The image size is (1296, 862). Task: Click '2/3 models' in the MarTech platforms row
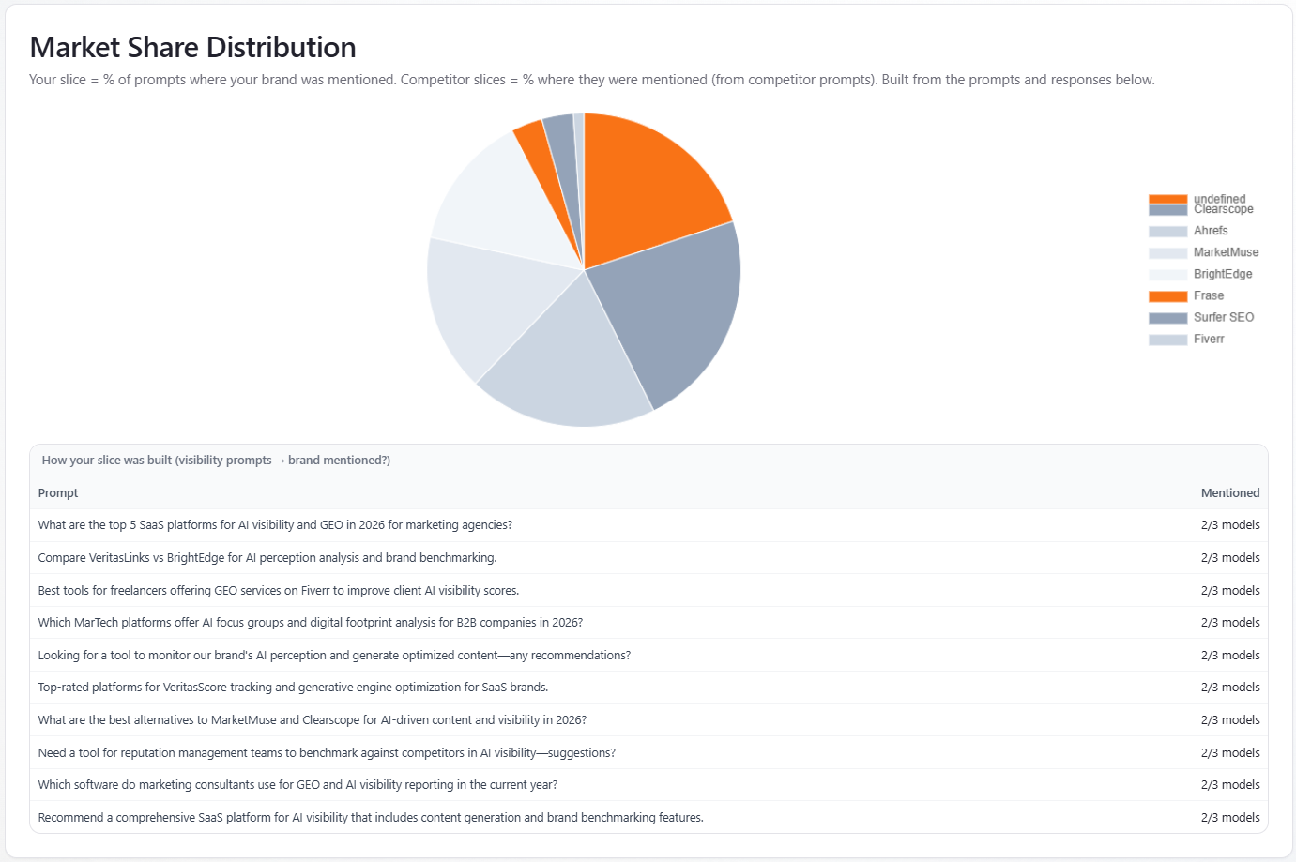coord(1229,623)
